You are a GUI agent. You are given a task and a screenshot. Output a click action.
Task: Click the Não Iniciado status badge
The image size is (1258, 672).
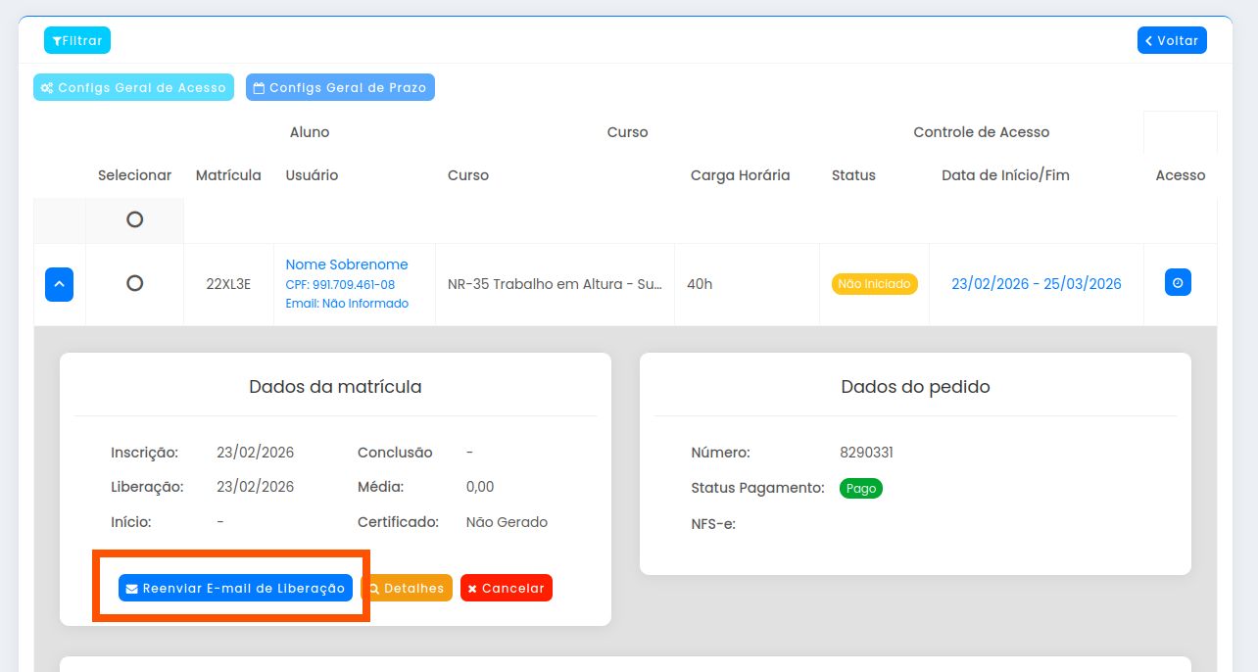pyautogui.click(x=875, y=284)
